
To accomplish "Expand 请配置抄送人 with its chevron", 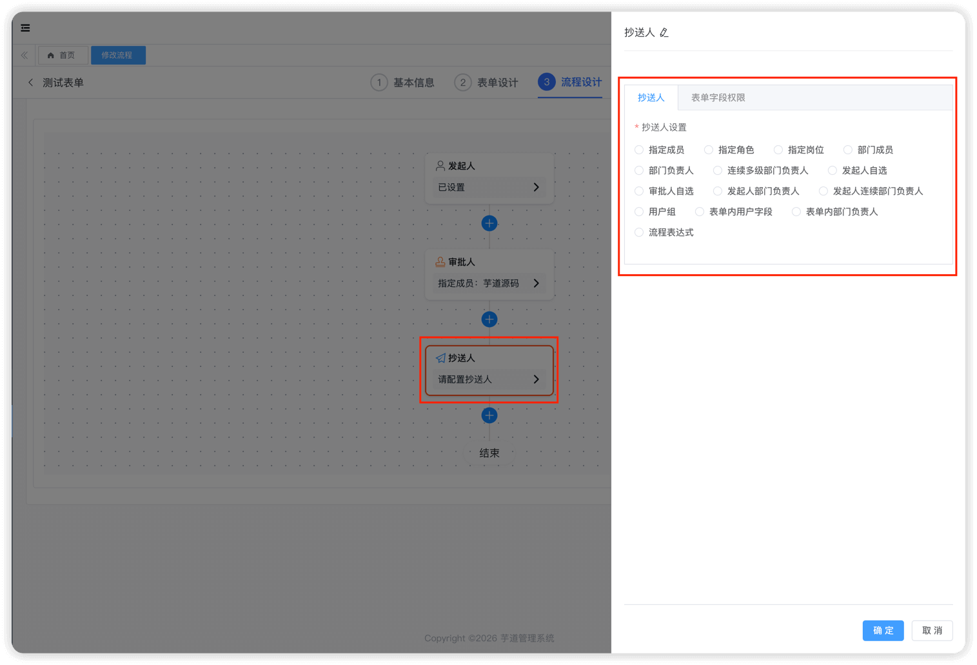I will click(536, 379).
